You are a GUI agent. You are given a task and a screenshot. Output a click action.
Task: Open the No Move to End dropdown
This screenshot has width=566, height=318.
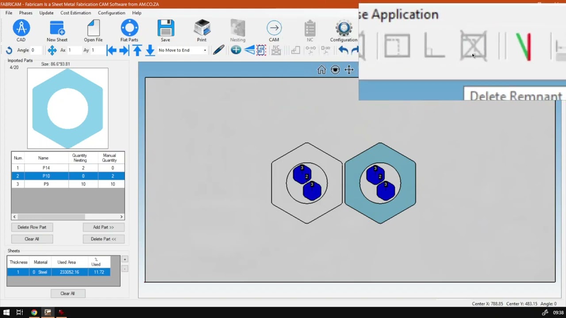pos(182,50)
